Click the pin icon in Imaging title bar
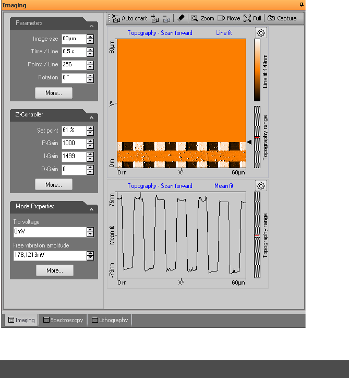The height and width of the screenshot is (378, 349). [x=302, y=5]
